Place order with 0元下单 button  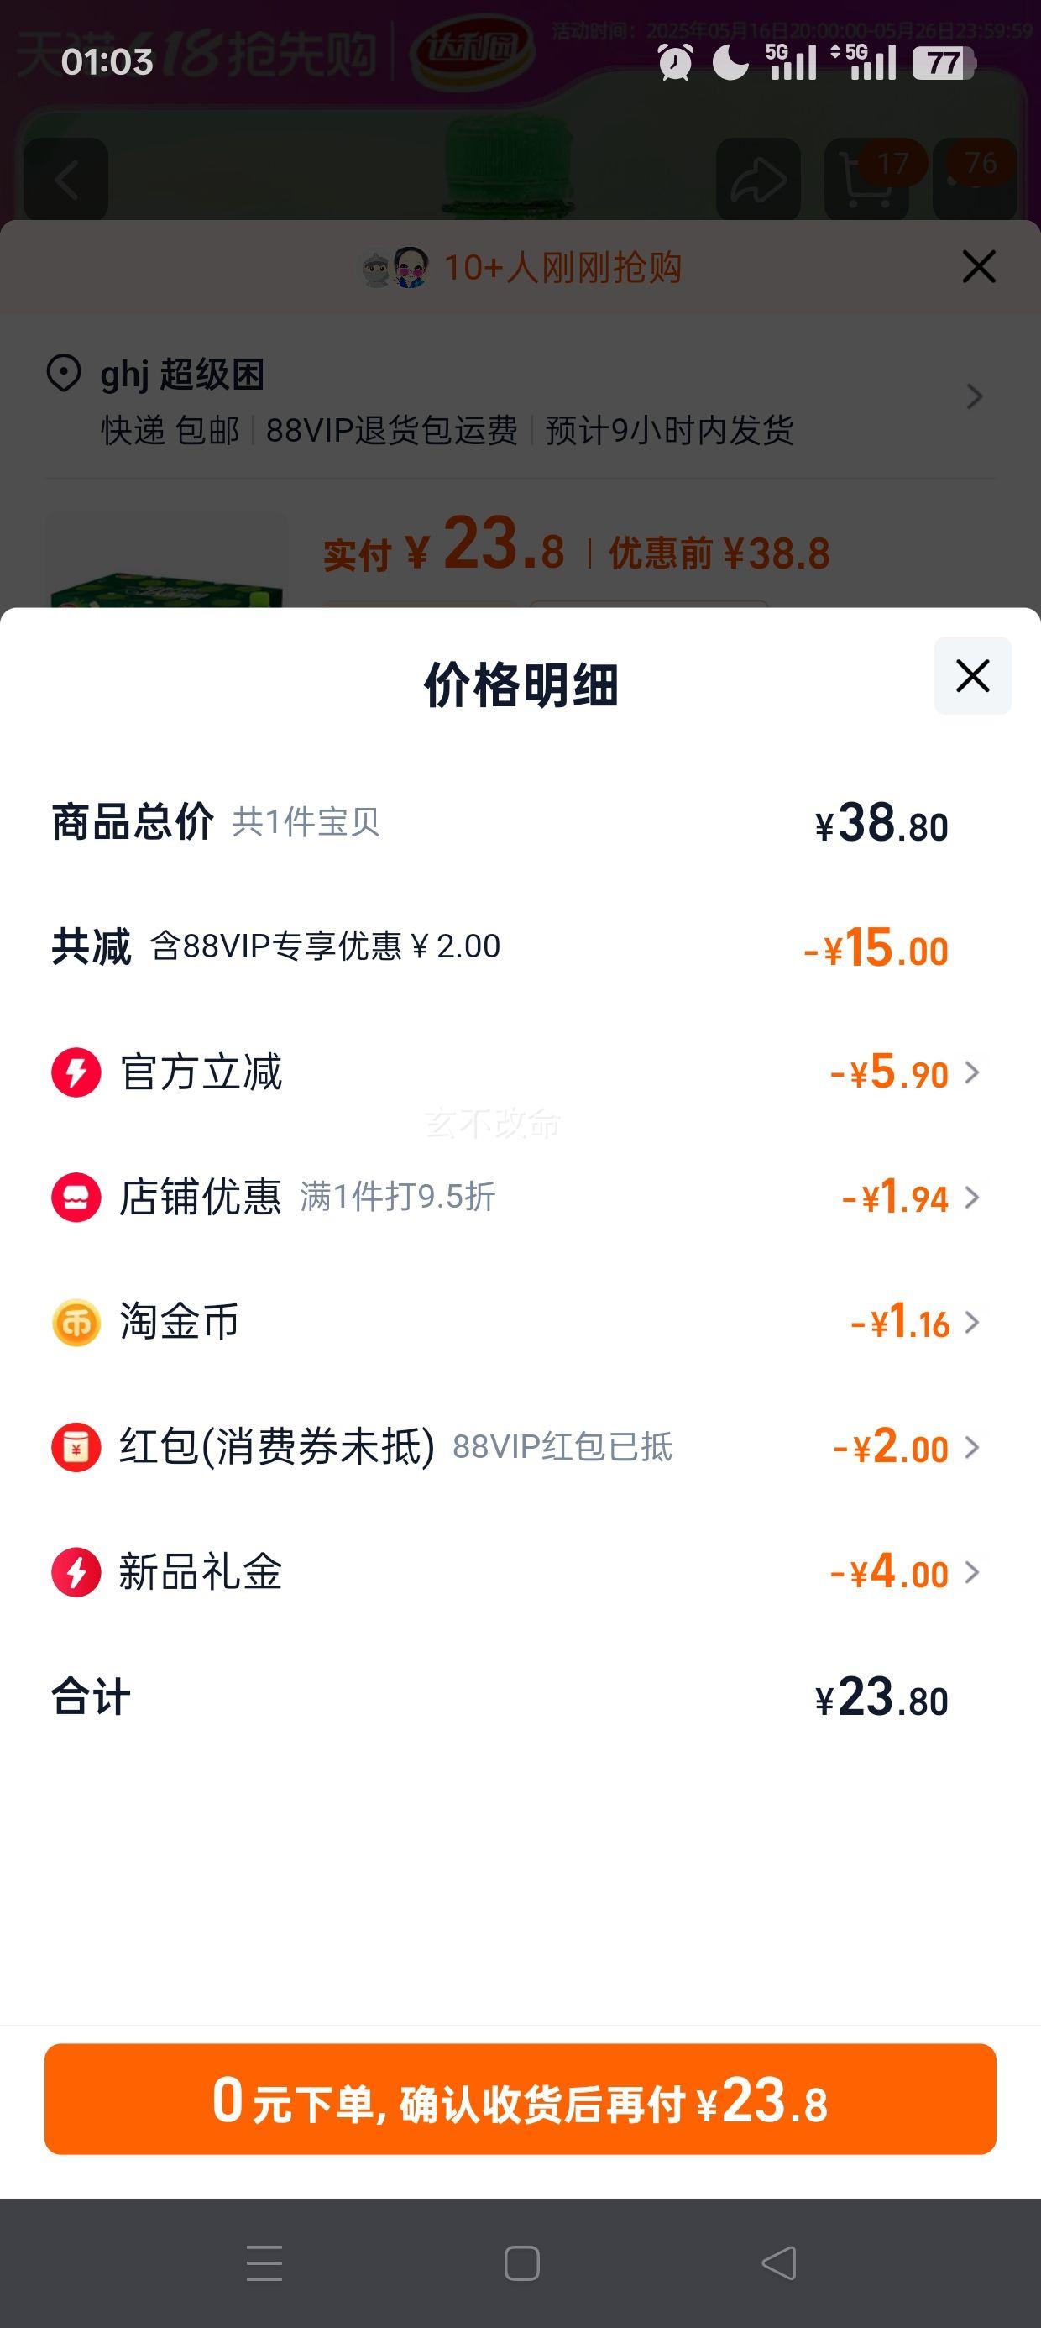click(x=520, y=2099)
